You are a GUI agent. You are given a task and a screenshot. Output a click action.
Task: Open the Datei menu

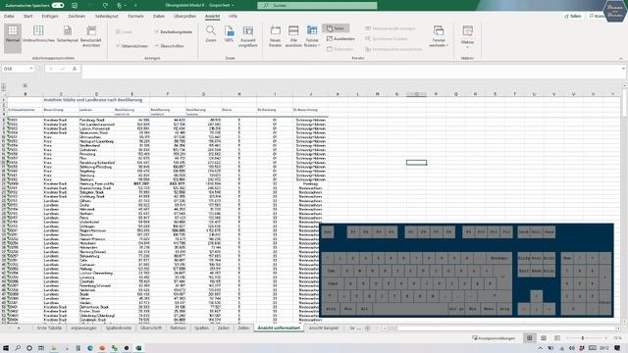point(9,17)
